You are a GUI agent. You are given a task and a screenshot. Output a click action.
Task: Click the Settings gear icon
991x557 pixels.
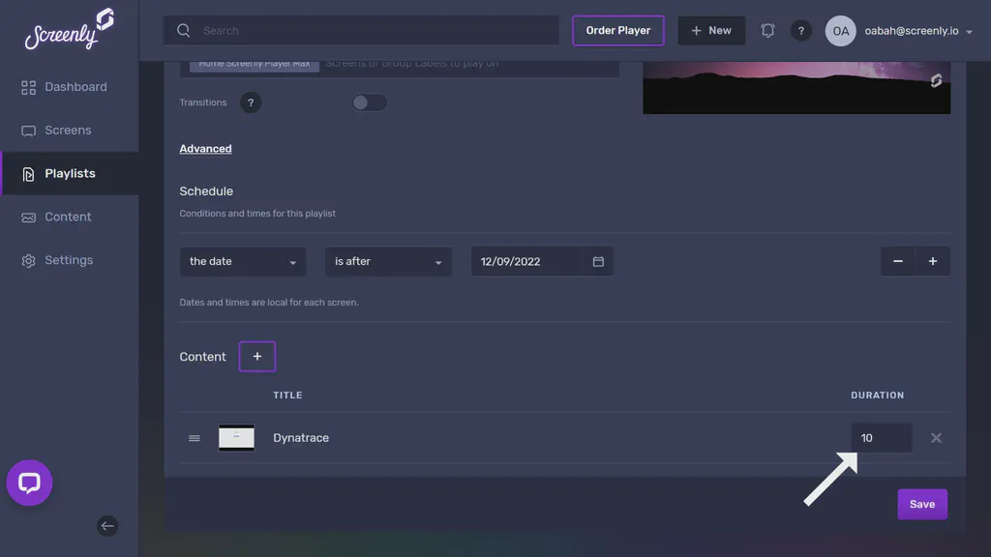[28, 259]
